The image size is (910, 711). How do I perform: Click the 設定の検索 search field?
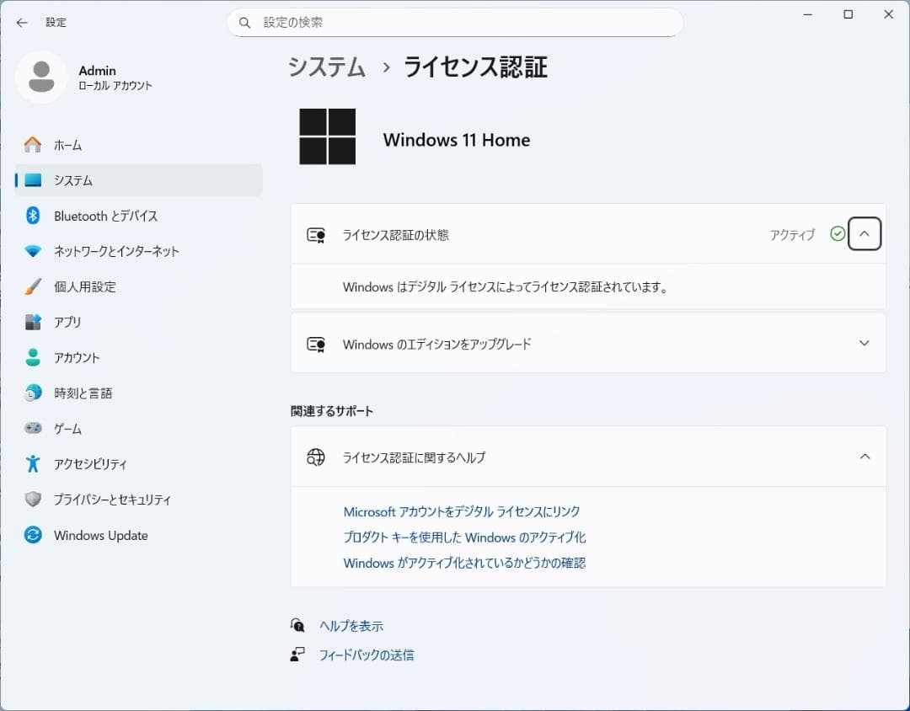pos(455,23)
